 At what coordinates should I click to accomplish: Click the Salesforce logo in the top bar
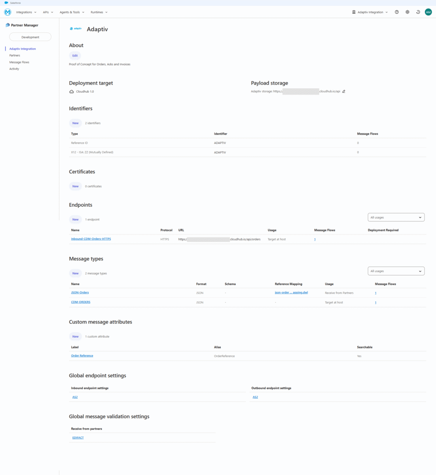point(6,3)
